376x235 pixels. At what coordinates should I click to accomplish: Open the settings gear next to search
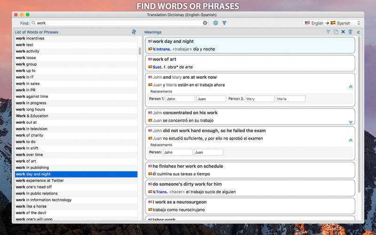click(x=216, y=23)
